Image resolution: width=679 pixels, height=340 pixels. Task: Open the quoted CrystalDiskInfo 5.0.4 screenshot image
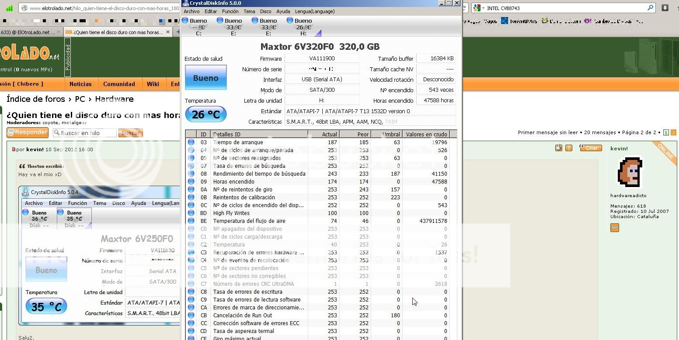(100, 256)
